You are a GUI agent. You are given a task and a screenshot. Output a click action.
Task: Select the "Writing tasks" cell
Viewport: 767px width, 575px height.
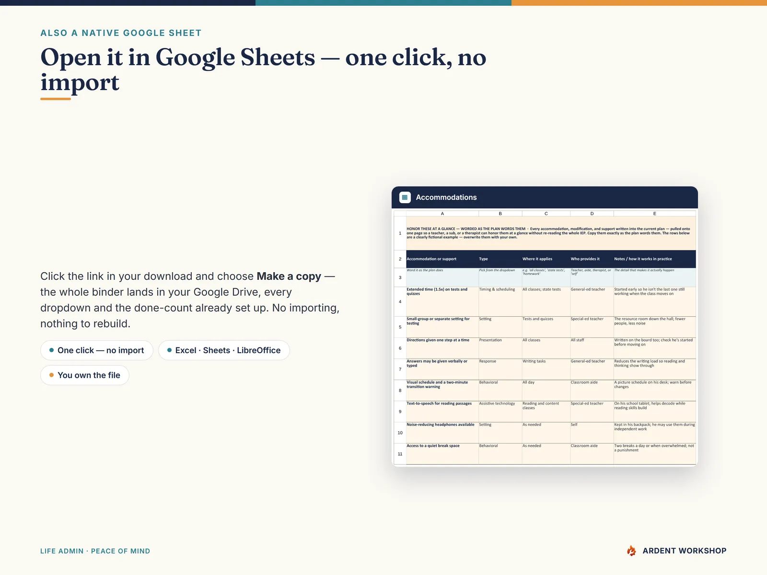pyautogui.click(x=546, y=369)
